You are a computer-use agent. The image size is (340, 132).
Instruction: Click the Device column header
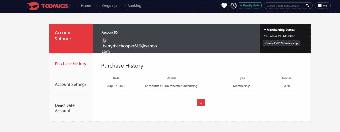click(287, 78)
